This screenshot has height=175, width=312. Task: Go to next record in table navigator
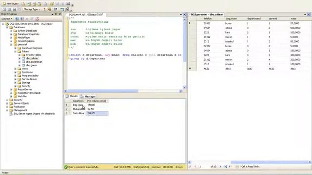(x=220, y=167)
